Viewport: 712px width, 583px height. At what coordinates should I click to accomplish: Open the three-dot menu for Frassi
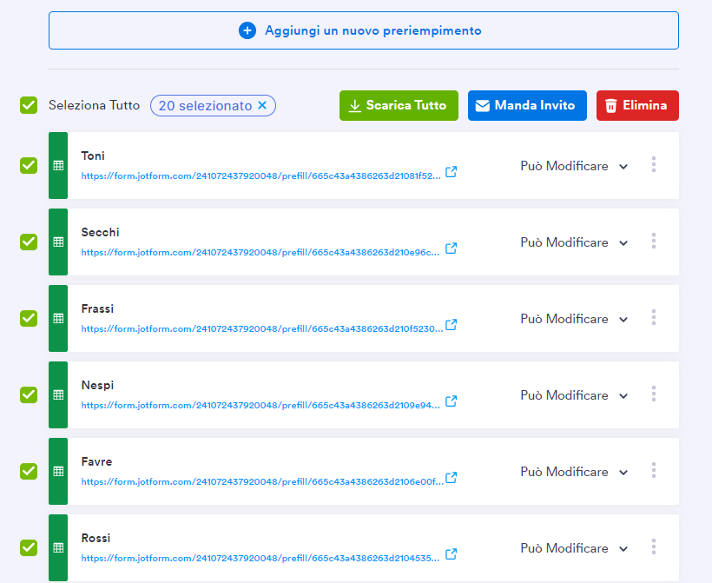point(653,318)
